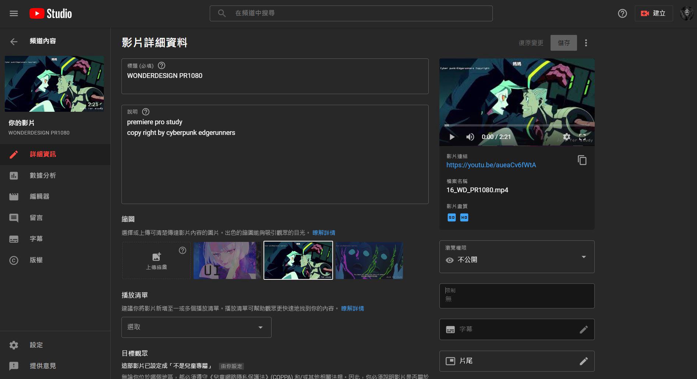Screen dimensions: 697x379
Task: Go back to channel content arrow
Action: (x=14, y=42)
